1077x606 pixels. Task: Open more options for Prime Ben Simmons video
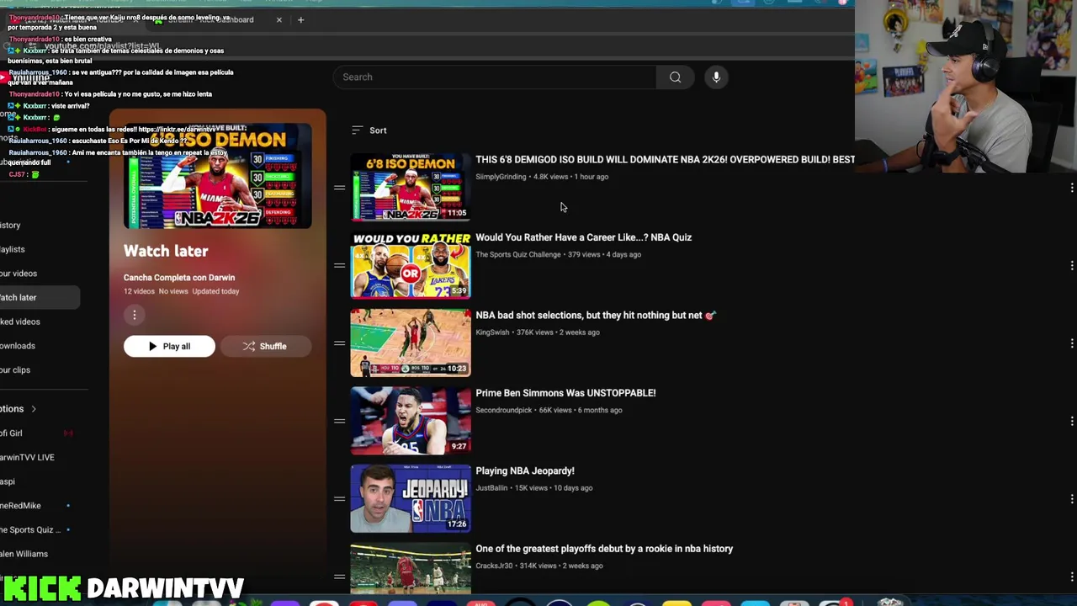1072,421
